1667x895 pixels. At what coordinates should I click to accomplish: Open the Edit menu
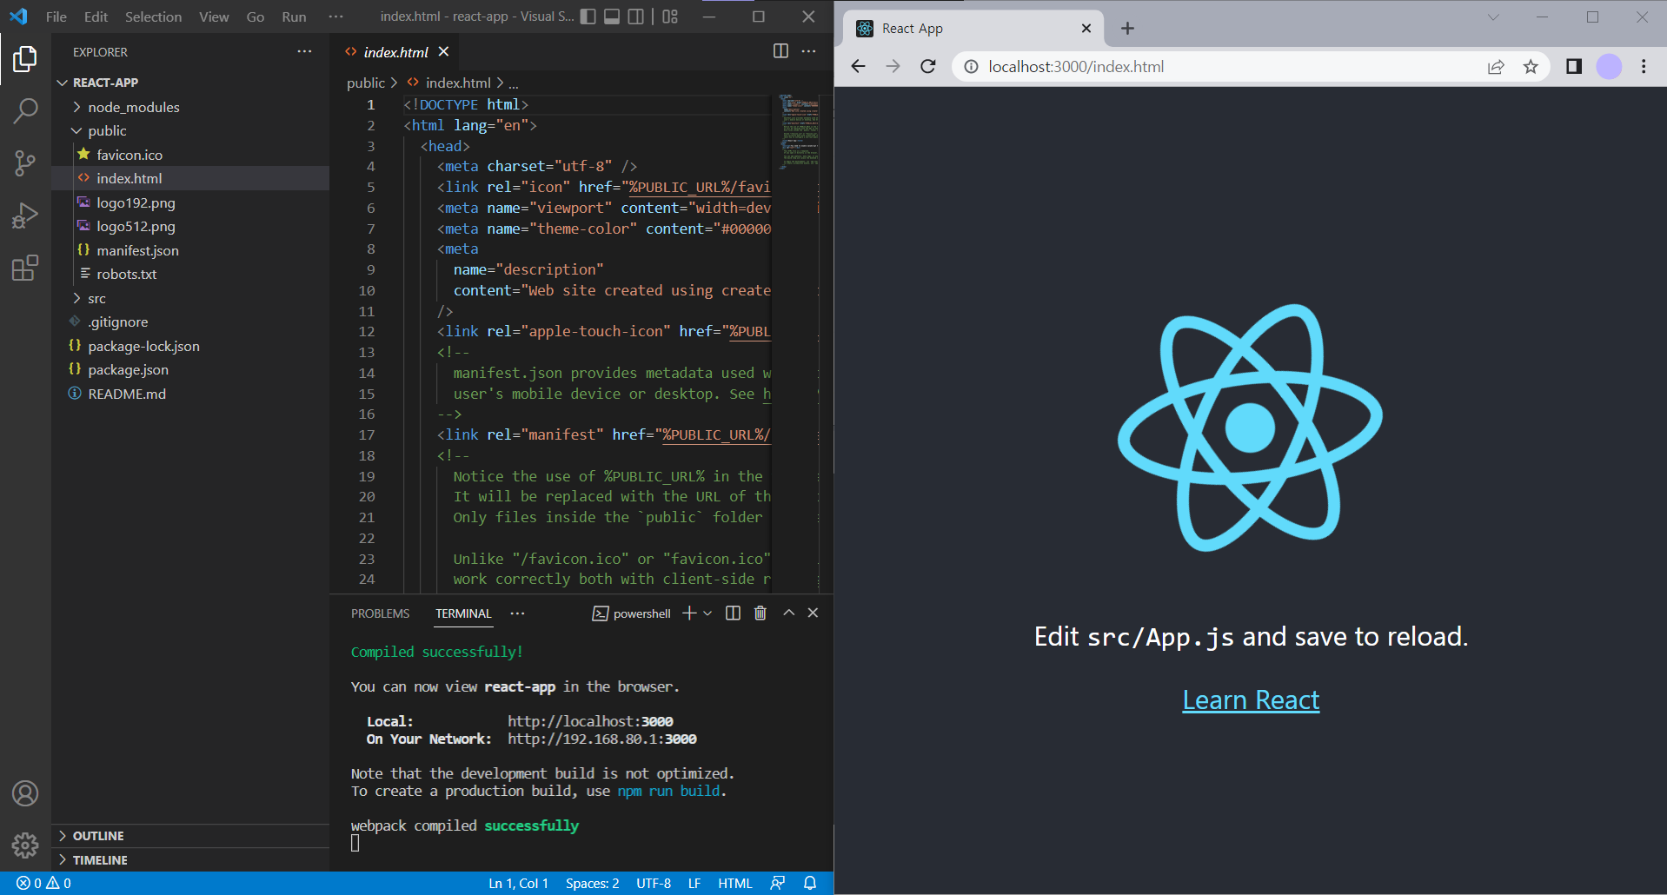coord(96,17)
